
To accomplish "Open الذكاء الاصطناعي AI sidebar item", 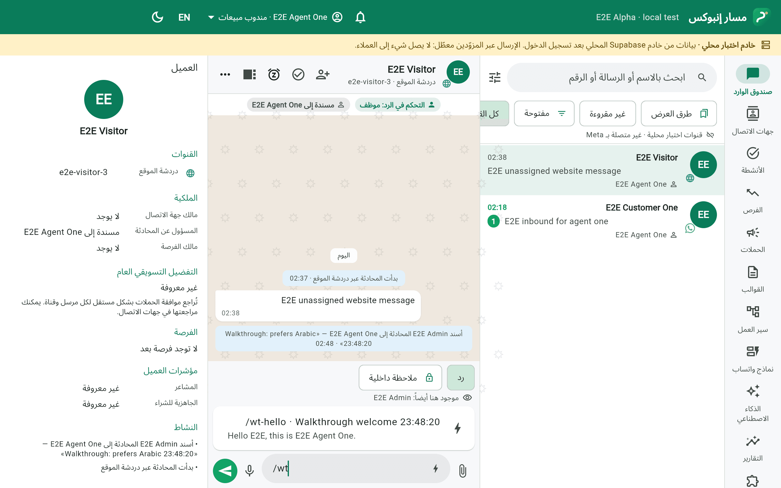I will 753,404.
